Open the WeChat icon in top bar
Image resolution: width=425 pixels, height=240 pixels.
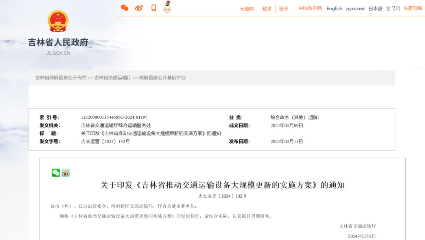click(x=124, y=8)
